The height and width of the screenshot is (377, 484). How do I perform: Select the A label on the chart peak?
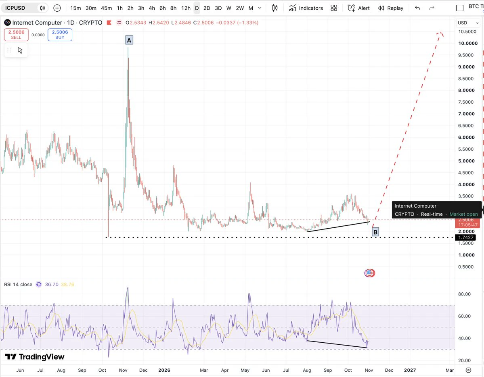click(129, 40)
